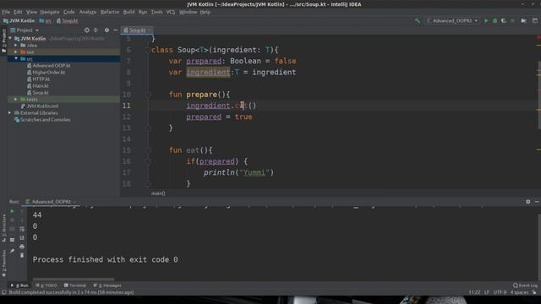Clear all output with trash icon

22,255
